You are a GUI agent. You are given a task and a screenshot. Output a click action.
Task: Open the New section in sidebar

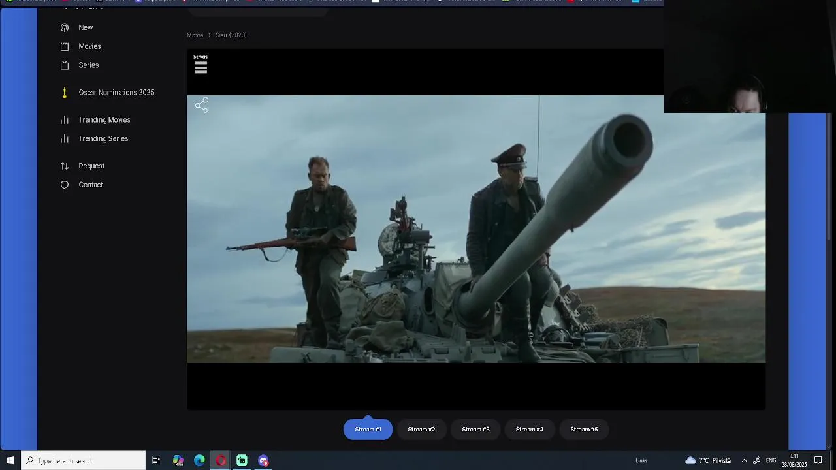point(86,27)
